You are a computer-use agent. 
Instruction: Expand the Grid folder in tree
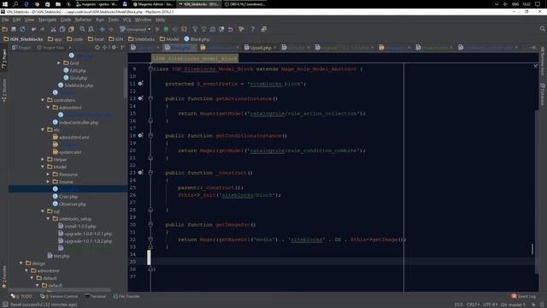pyautogui.click(x=59, y=63)
